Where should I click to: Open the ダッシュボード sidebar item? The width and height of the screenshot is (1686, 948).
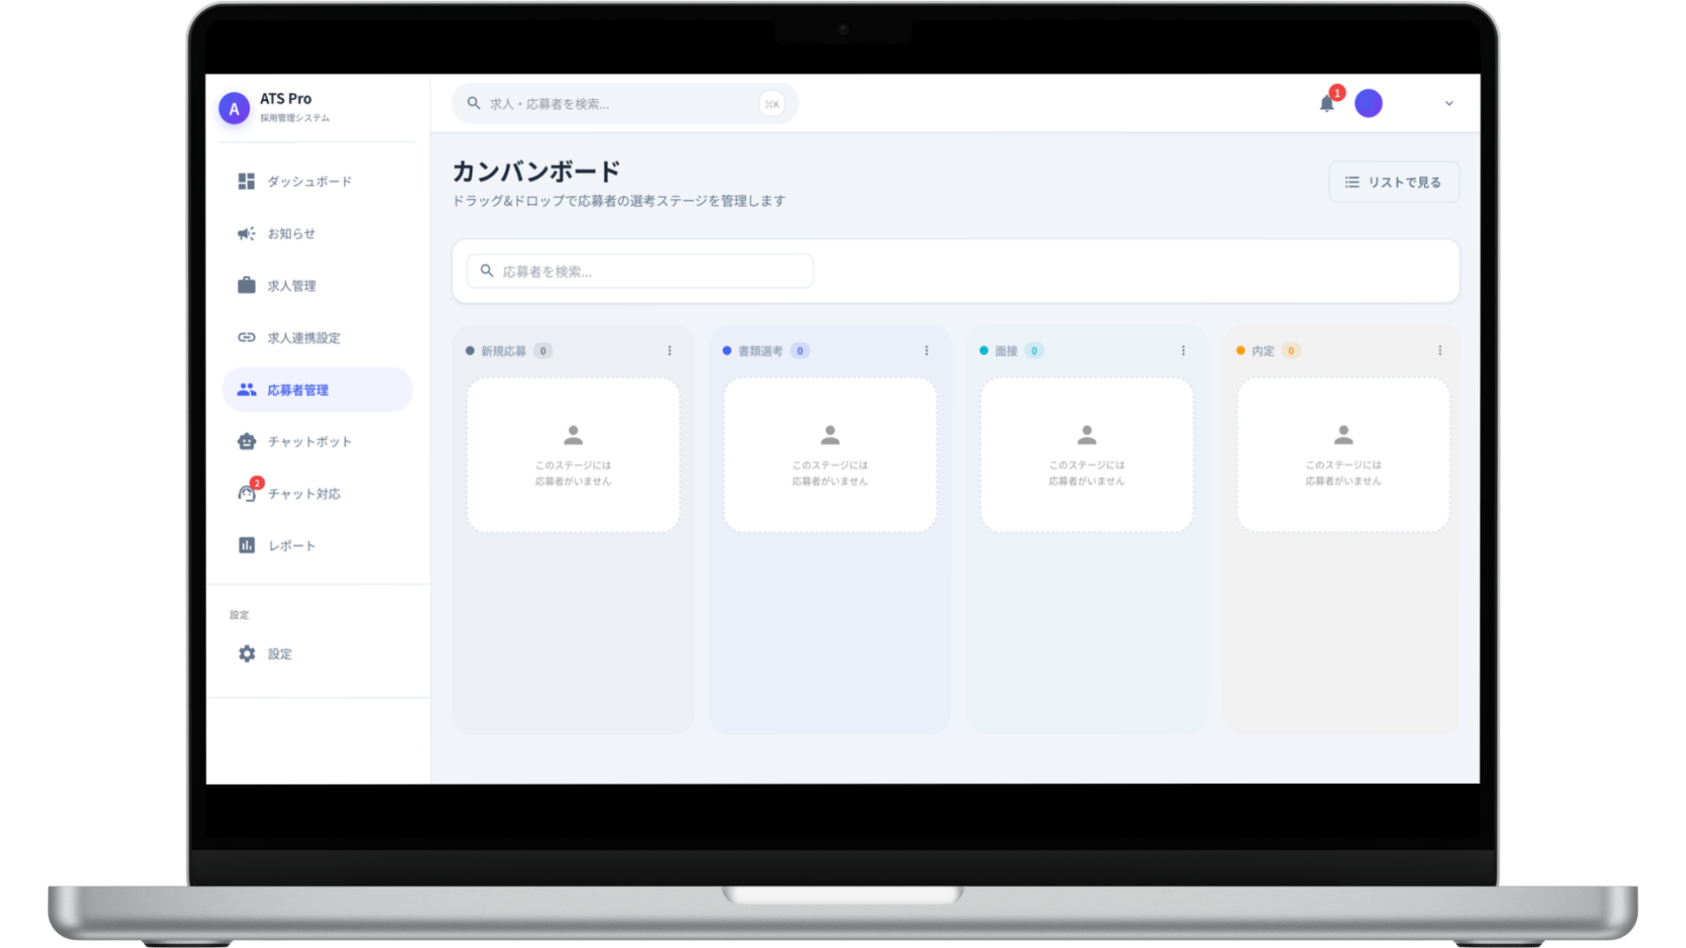click(317, 182)
